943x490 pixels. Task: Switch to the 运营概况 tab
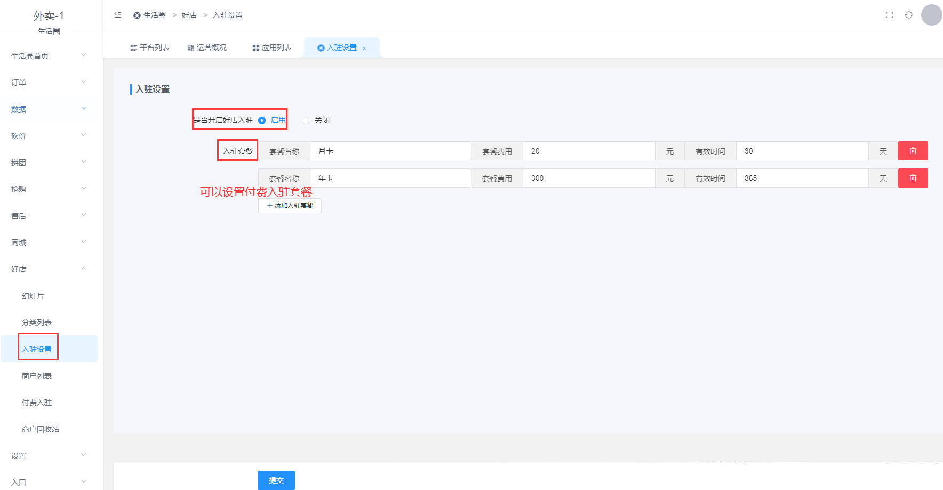coord(207,47)
